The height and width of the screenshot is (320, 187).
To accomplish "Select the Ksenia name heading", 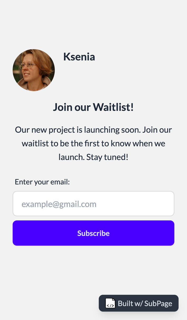I will tap(79, 57).
